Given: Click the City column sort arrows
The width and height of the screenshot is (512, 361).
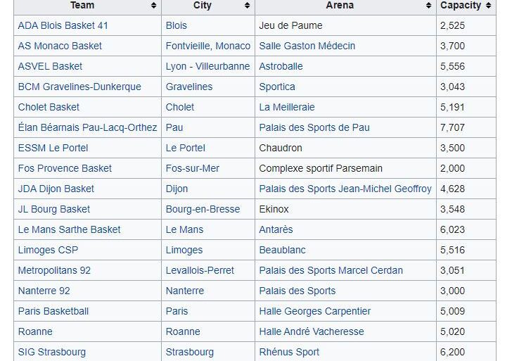Looking at the screenshot, I should [247, 6].
